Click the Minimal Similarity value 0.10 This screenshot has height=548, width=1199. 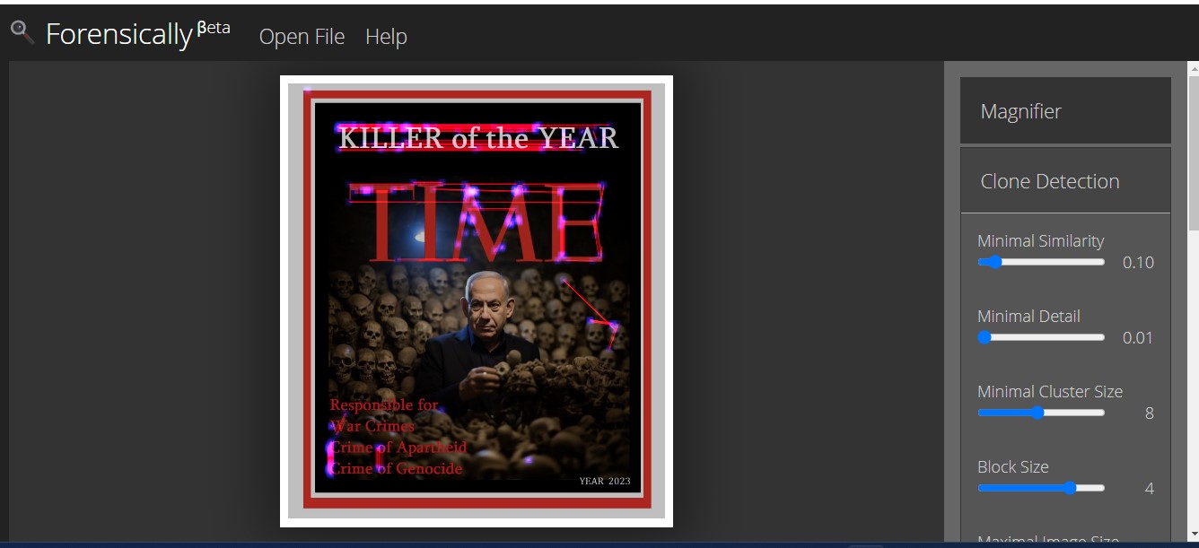(x=1138, y=262)
